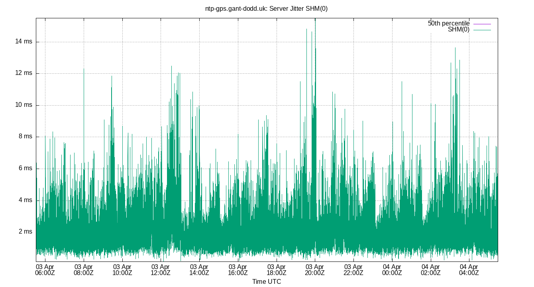
Task: Click the '8 ms' y-axis tick label
Action: pos(26,136)
